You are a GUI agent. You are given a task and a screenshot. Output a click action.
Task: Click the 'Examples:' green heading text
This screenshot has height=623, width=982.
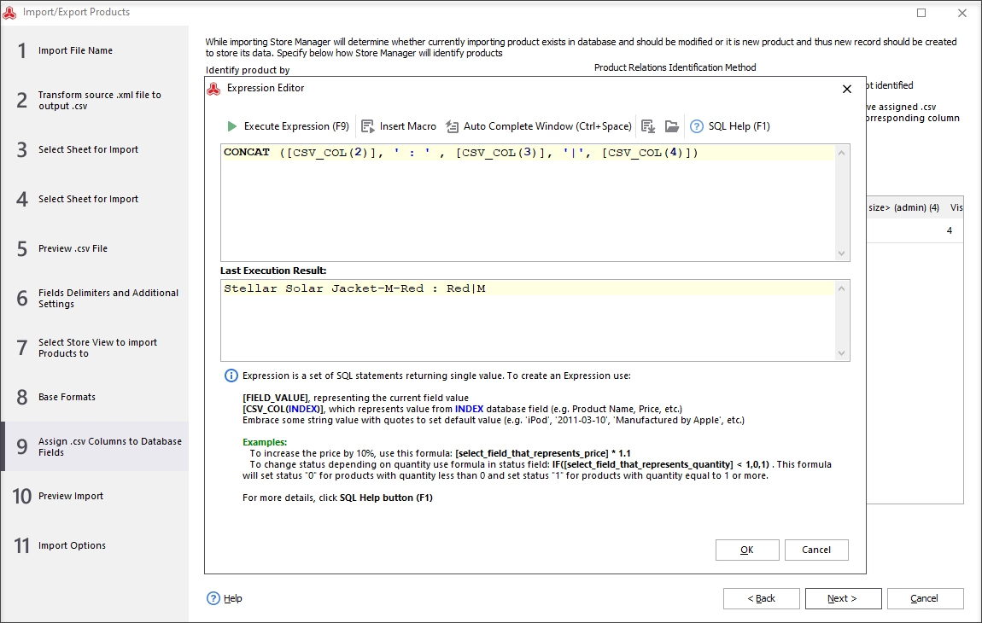tap(265, 442)
